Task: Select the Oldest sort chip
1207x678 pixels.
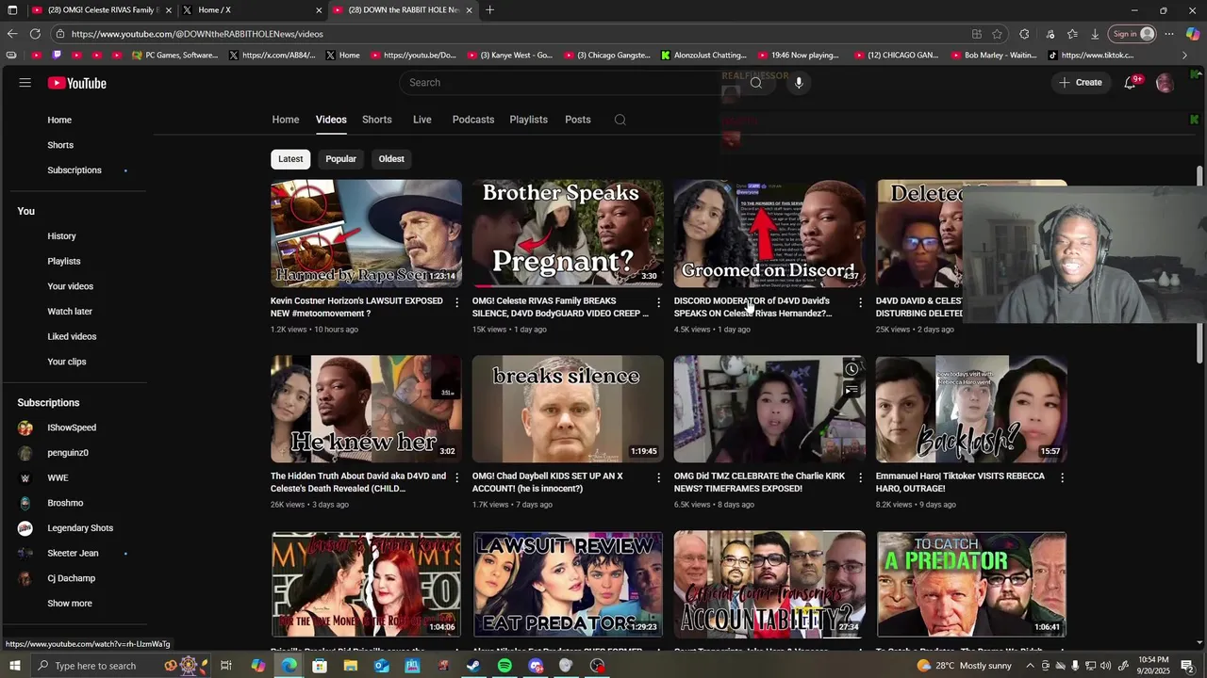Action: click(x=391, y=159)
